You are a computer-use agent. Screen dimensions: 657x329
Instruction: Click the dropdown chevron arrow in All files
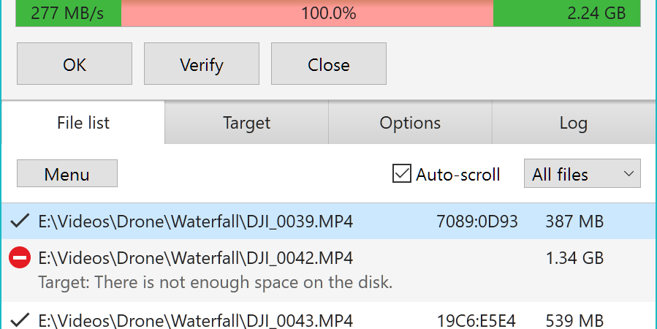click(628, 173)
